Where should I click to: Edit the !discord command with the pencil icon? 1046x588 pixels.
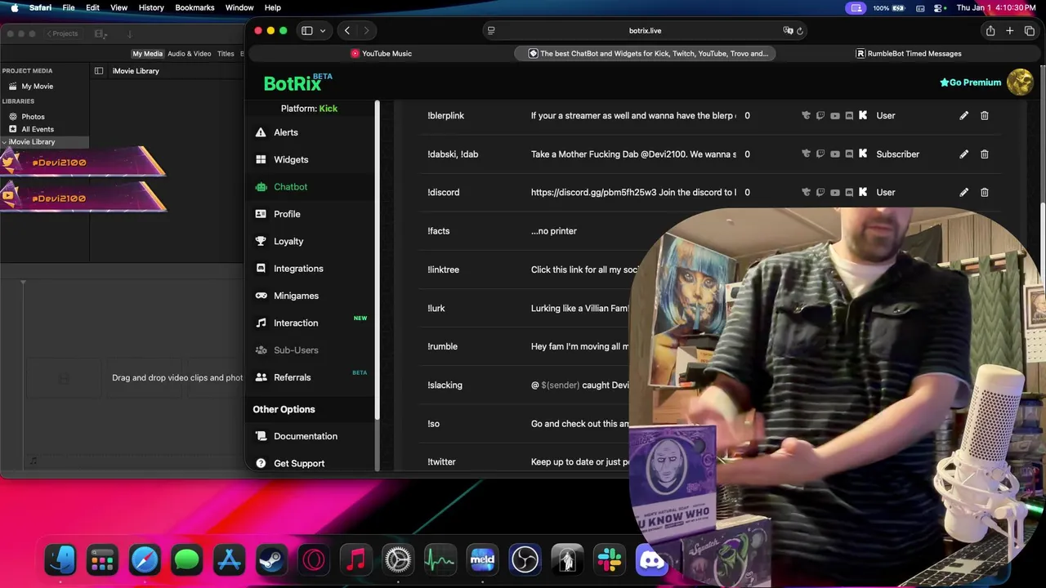pos(963,192)
